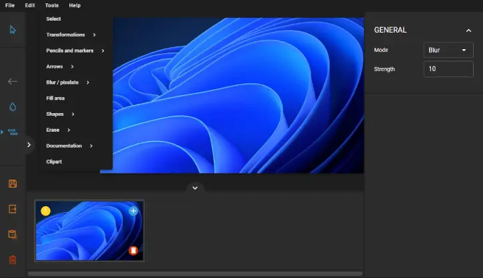Viewport: 483px width, 278px height.
Task: Collapse the GENERAL panel section
Action: [468, 31]
